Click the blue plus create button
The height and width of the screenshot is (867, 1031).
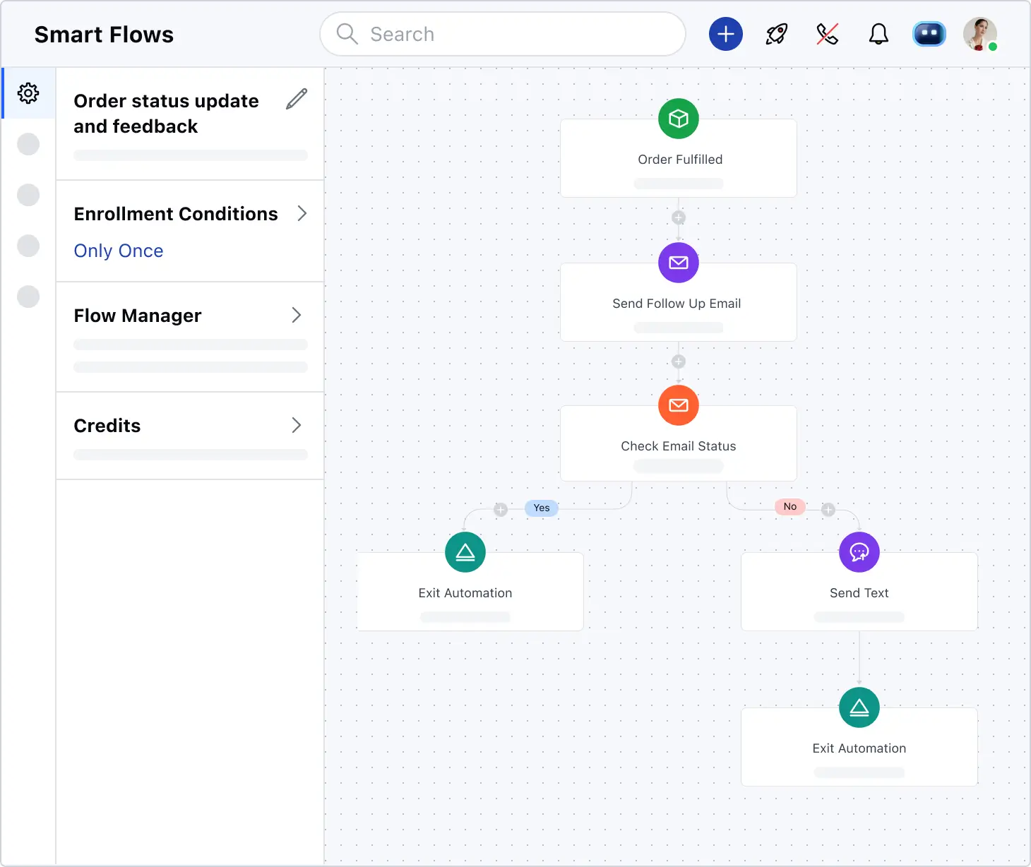[726, 34]
